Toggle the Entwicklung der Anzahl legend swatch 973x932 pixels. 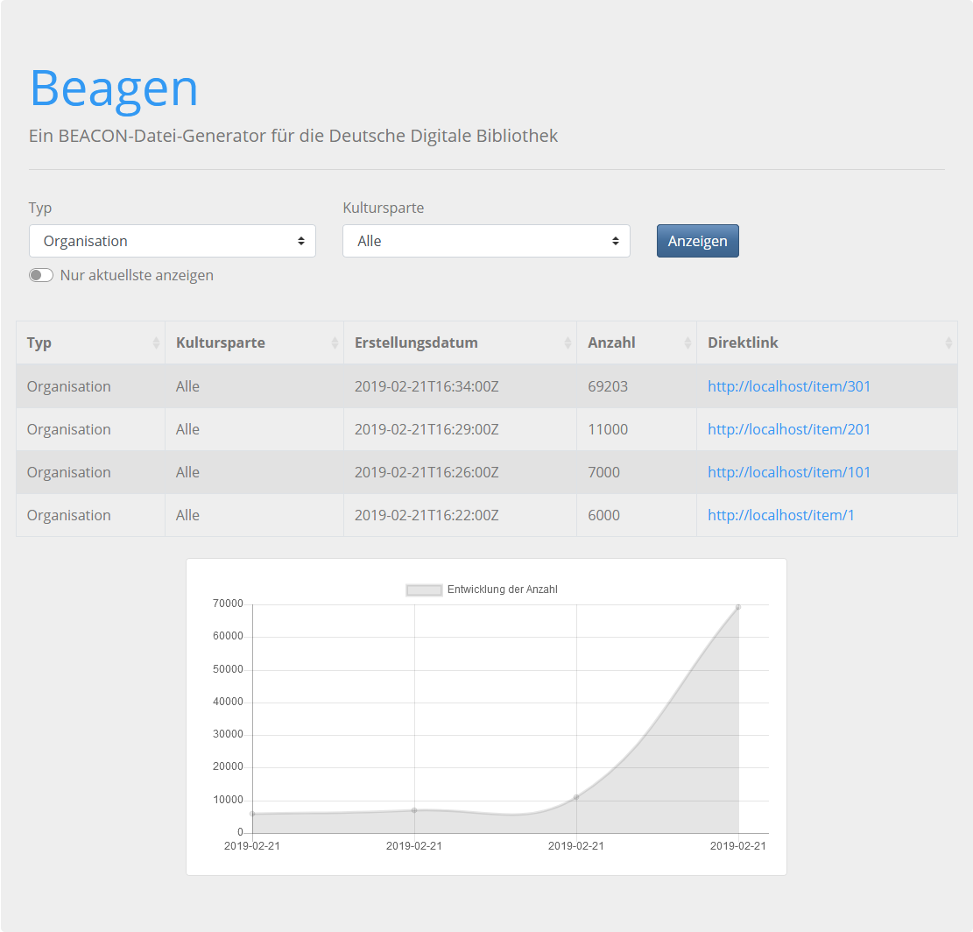[424, 590]
